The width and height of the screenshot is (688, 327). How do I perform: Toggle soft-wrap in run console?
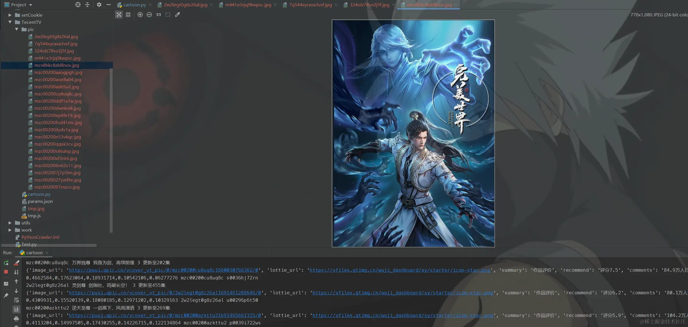click(x=16, y=300)
